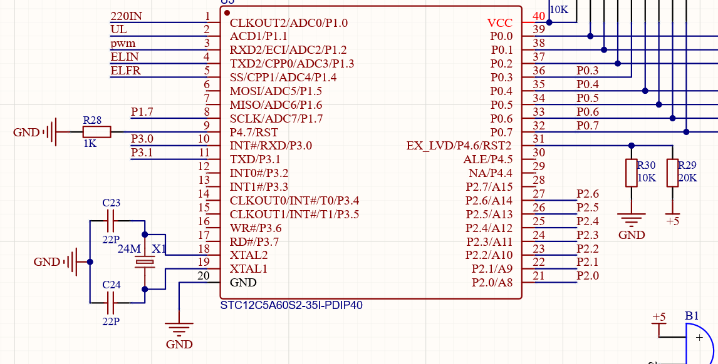
Task: Click the +5 power symbol under R29
Action: [672, 214]
